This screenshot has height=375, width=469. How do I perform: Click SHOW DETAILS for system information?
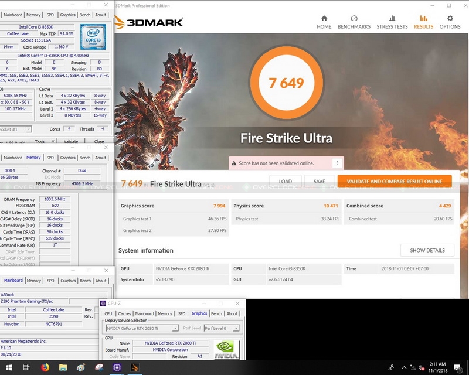click(x=427, y=250)
